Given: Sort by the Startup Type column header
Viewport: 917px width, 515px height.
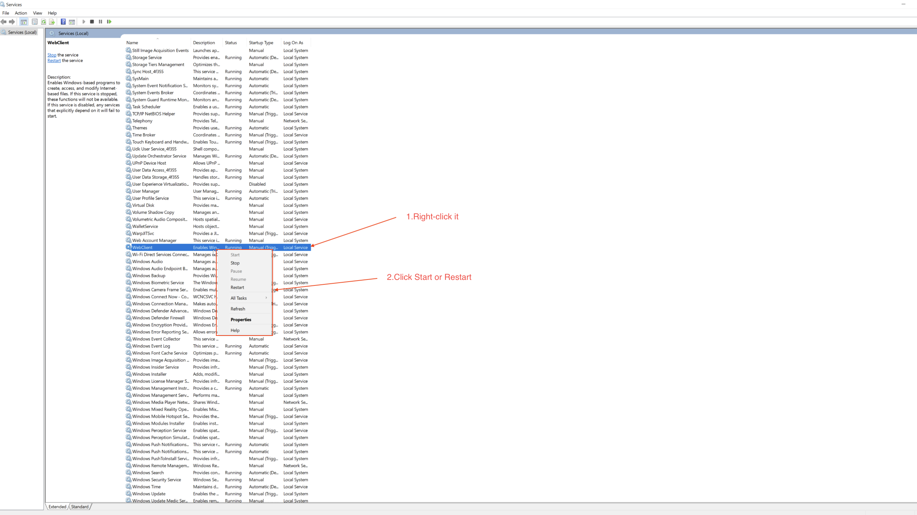Looking at the screenshot, I should [261, 43].
